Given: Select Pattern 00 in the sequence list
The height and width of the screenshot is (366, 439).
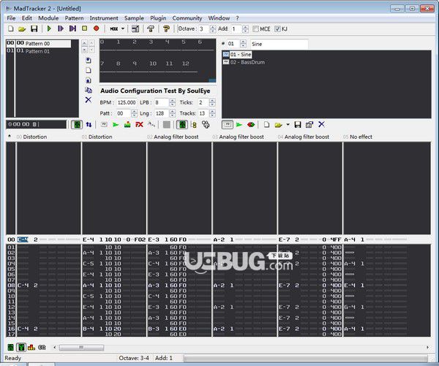Looking at the screenshot, I should pos(38,43).
